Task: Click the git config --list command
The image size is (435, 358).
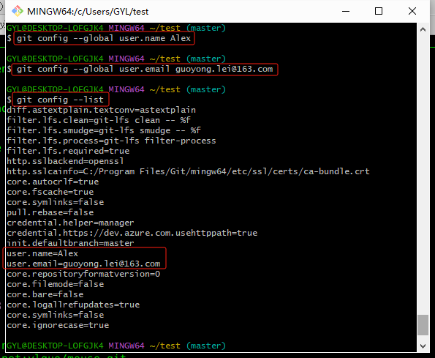Action: [x=60, y=100]
